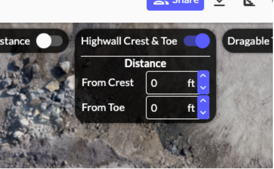Focus the From Crest value field
274x169 pixels.
pyautogui.click(x=172, y=83)
